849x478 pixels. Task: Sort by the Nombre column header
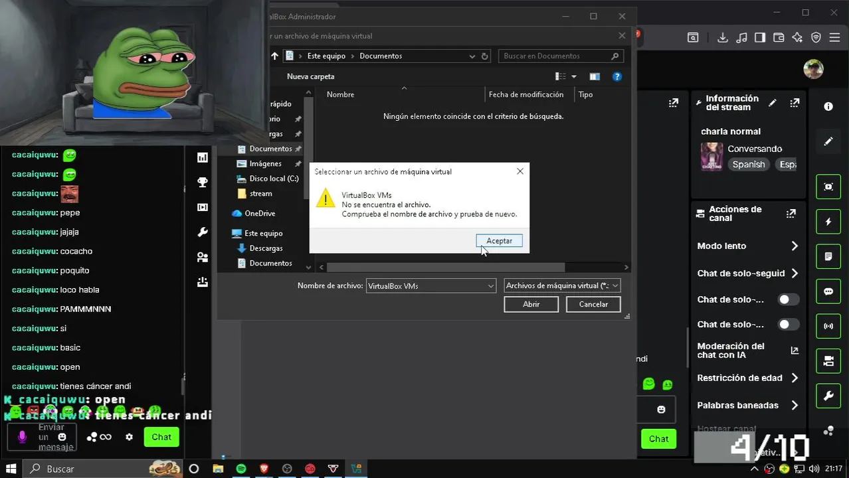point(340,94)
